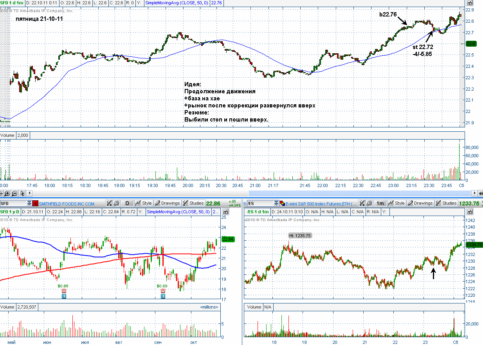Expand the SFD symbol dropdown arrow
This screenshot has width=483, height=345.
pyautogui.click(x=29, y=203)
